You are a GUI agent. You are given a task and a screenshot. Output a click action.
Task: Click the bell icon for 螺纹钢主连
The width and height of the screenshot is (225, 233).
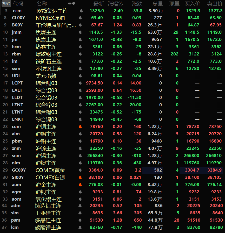pos(80,54)
